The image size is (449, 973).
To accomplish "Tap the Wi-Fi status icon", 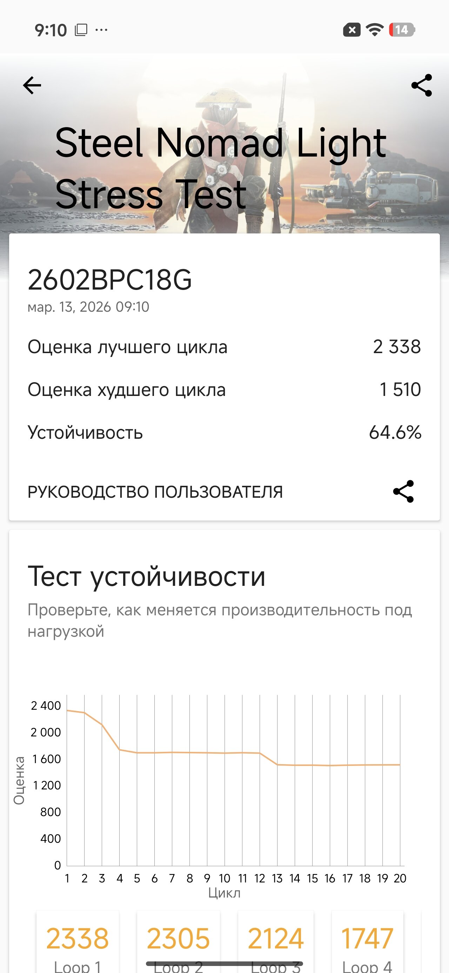I will tap(374, 30).
